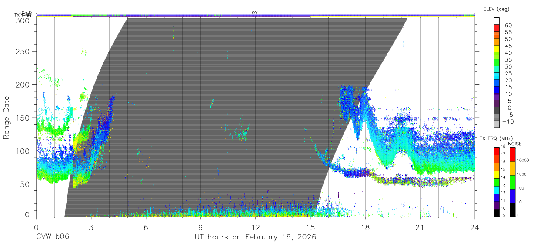This screenshot has height=246, width=534.
Task: Click ELEV legend value '−5'
Action: coord(508,115)
